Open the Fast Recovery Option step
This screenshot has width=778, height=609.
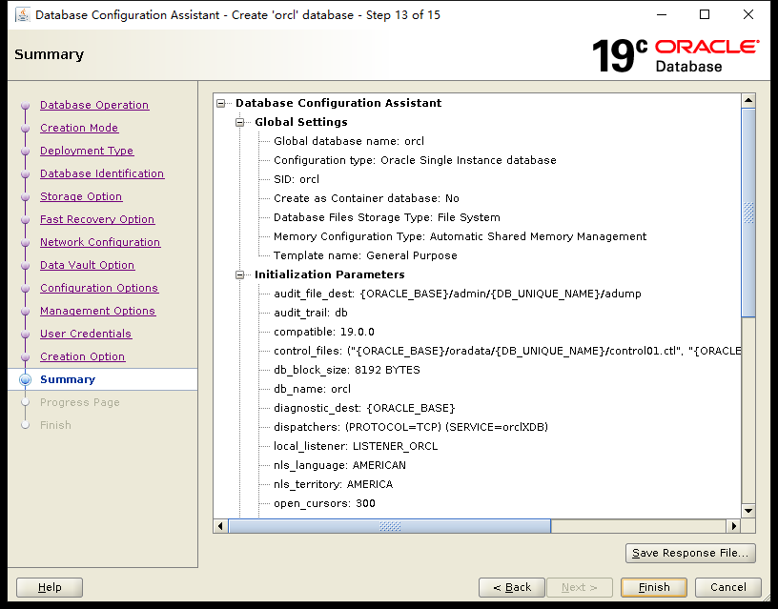coord(97,219)
